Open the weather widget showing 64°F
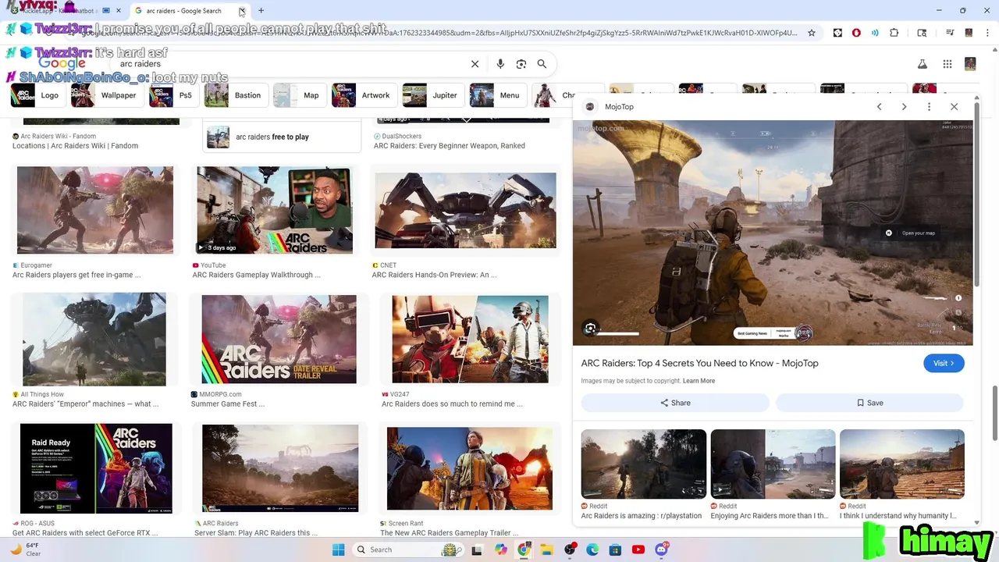Screen dimensions: 999x562 (24, 550)
